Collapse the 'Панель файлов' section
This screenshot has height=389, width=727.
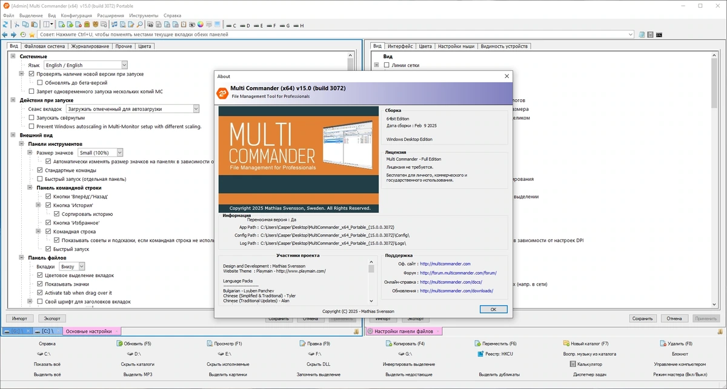tap(21, 258)
